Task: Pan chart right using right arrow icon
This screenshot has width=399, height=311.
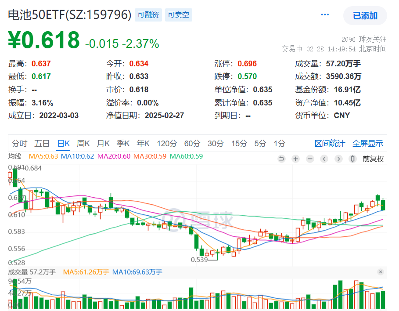Action: tap(338, 159)
